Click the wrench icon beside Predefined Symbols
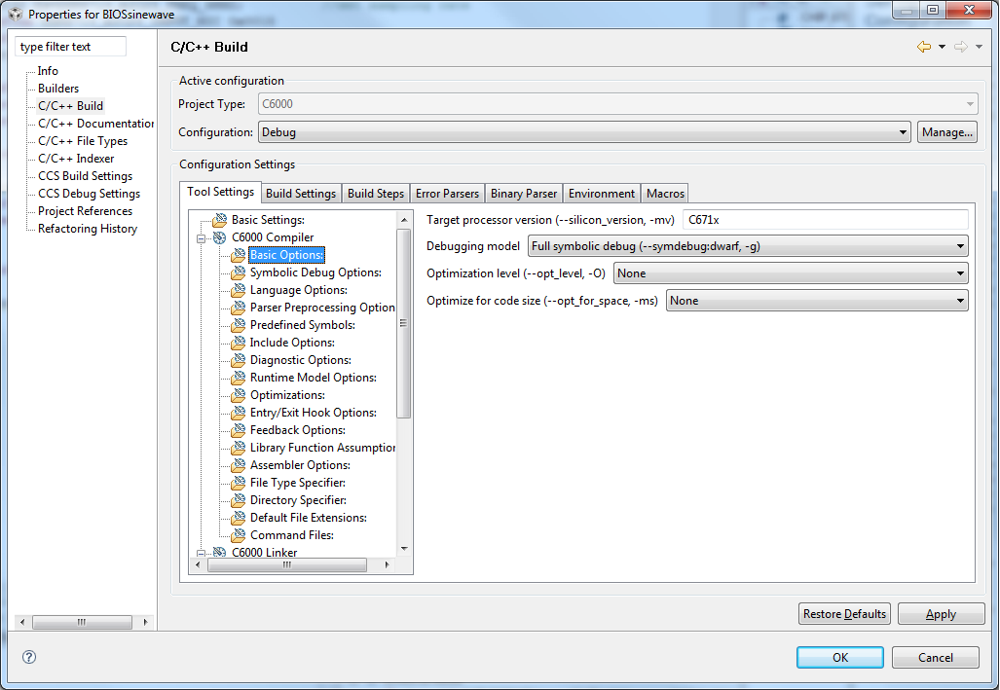1000x690 pixels. coord(238,325)
